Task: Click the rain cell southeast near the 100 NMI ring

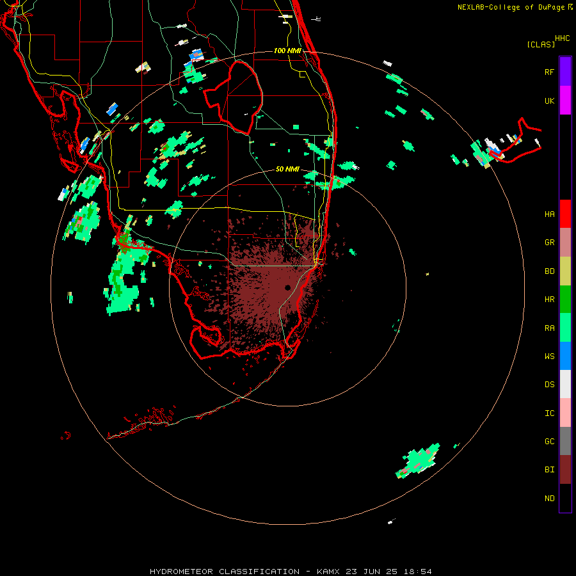Action: 418,461
